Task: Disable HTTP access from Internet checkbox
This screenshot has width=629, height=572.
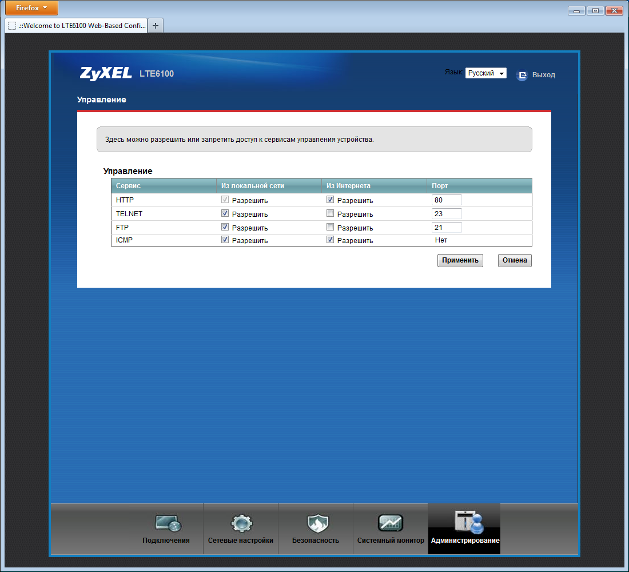Action: 330,200
